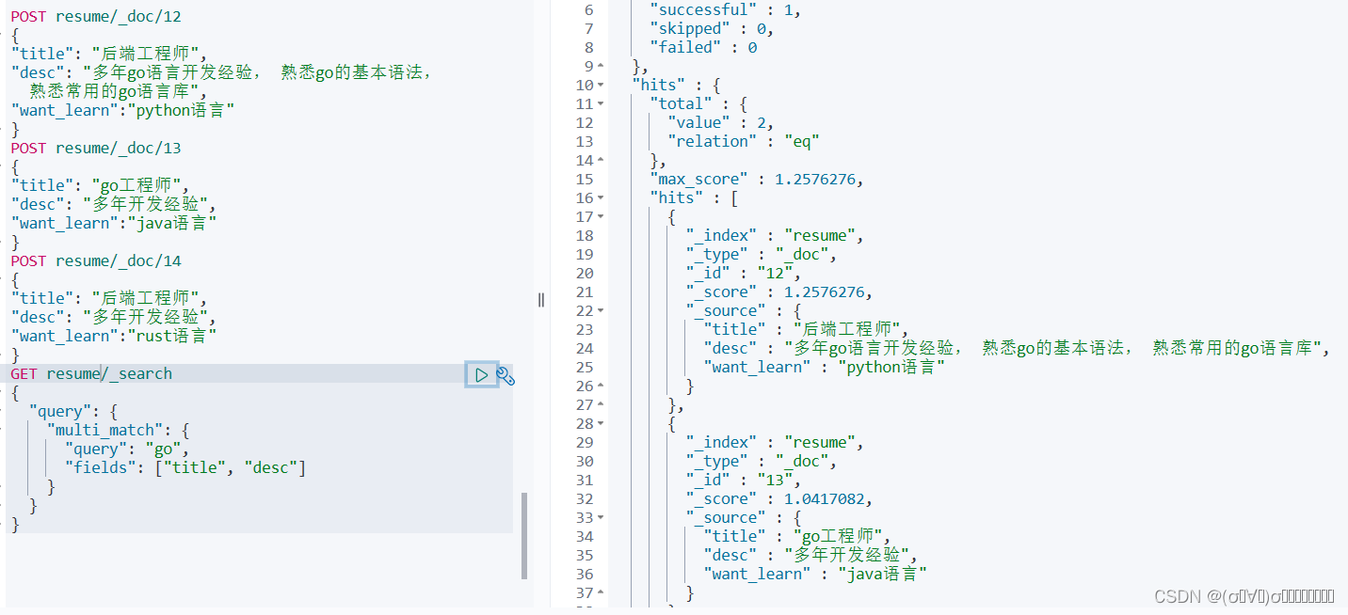Click the "max_score" : 1.2576276 response line
The image size is (1348, 615).
point(756,180)
